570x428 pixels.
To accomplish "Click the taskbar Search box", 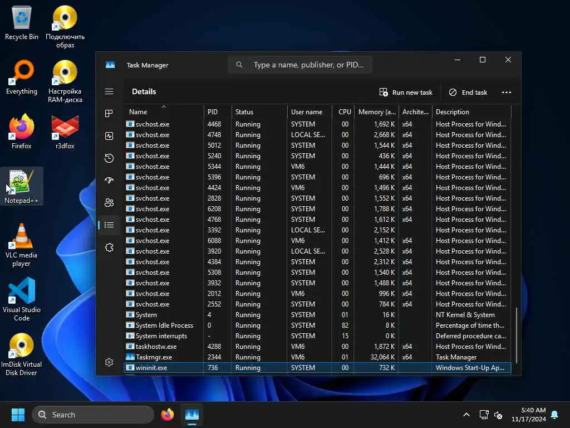I will (x=93, y=415).
